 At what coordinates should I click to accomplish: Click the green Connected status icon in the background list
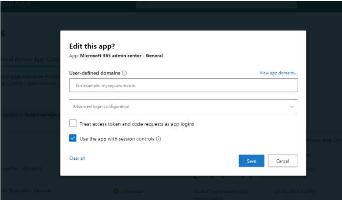(x=116, y=191)
